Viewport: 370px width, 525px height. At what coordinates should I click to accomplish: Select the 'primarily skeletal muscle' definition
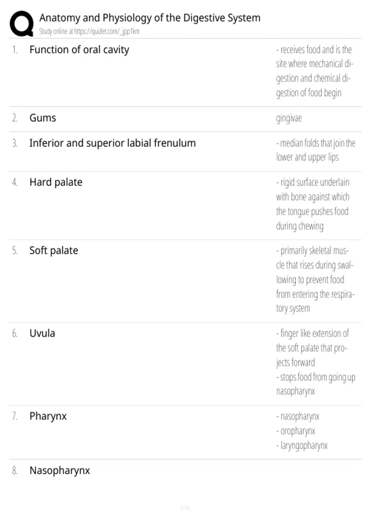(315, 279)
